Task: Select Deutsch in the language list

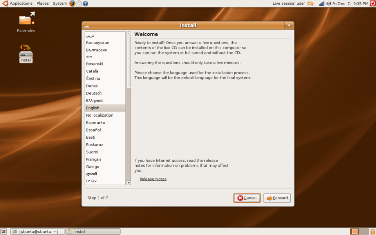Action: click(105, 93)
